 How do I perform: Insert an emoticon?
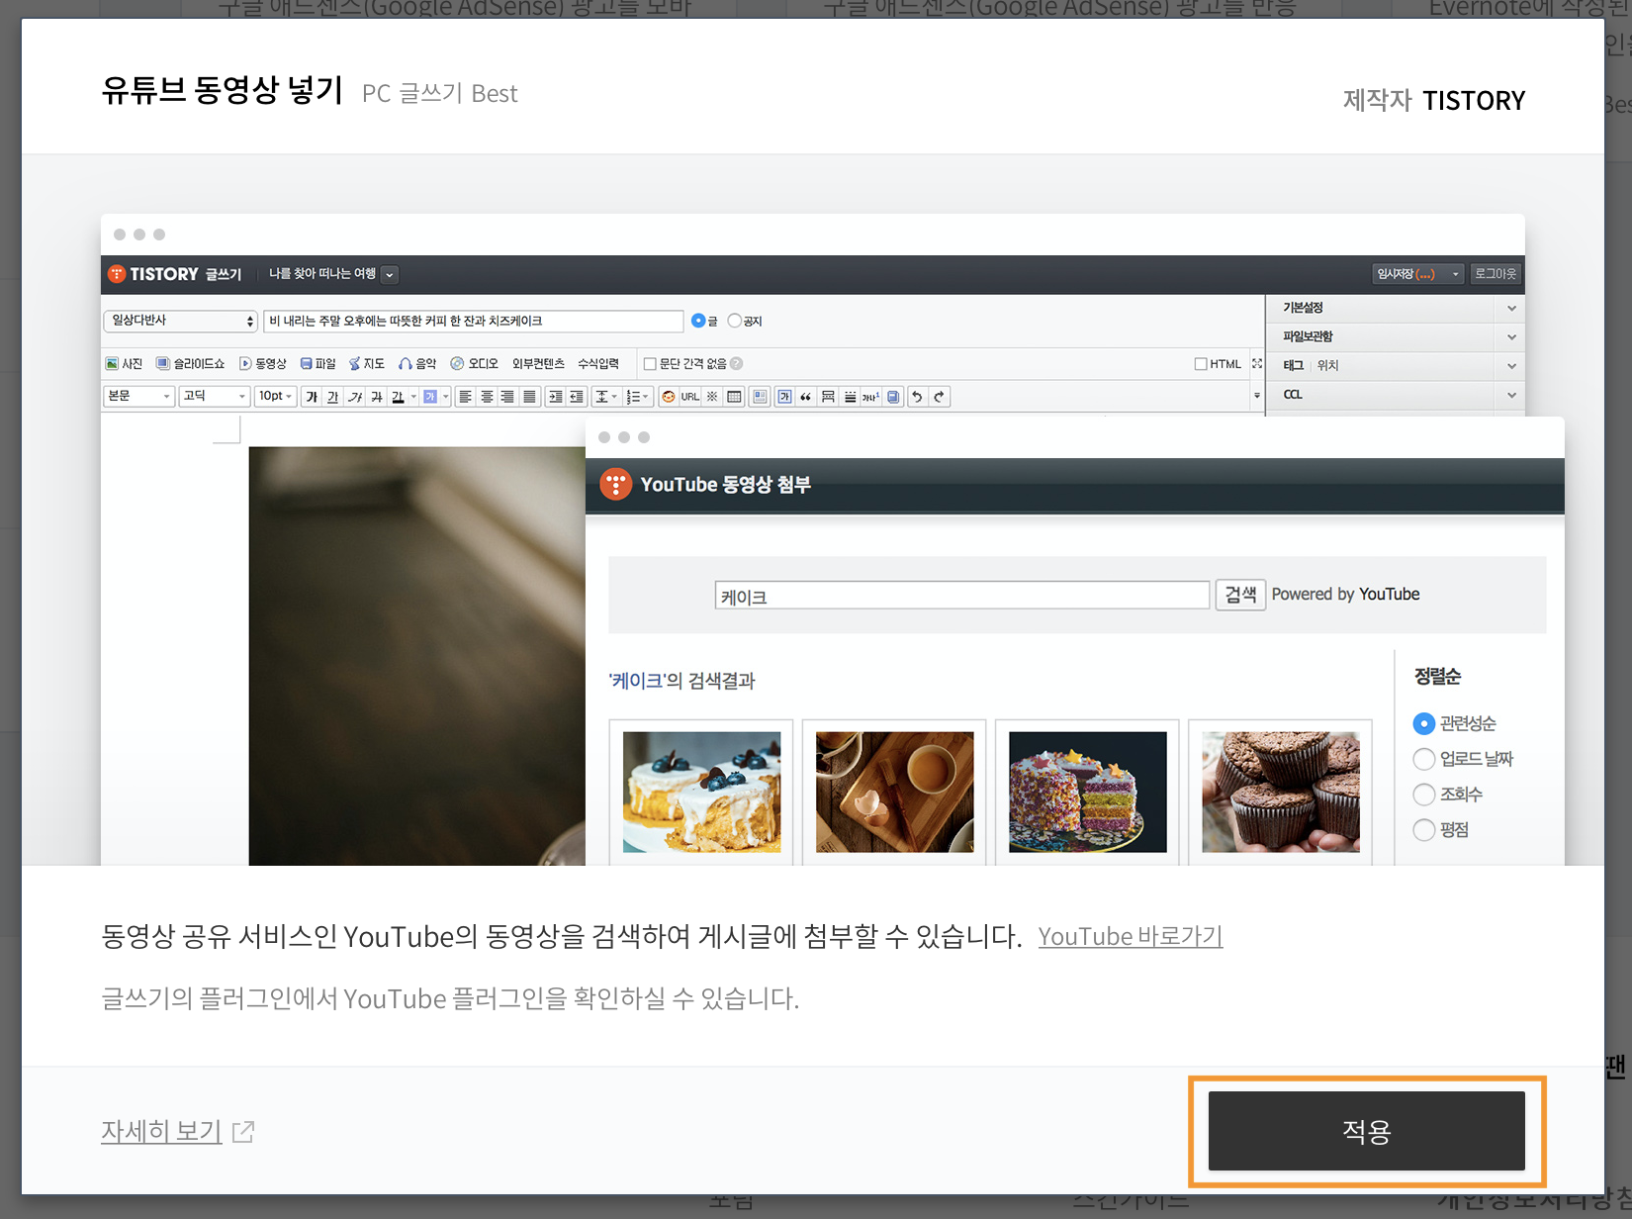tap(668, 397)
